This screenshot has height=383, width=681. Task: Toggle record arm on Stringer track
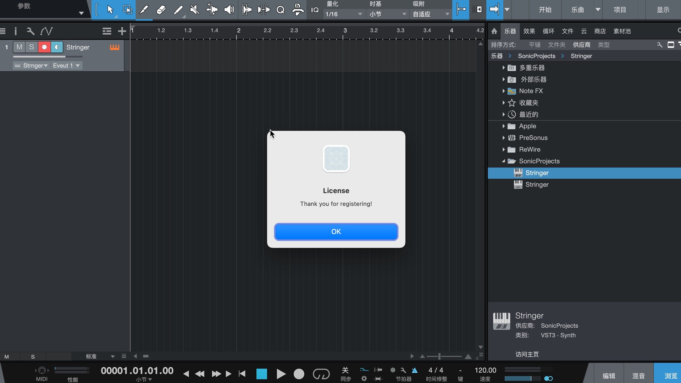(x=44, y=47)
